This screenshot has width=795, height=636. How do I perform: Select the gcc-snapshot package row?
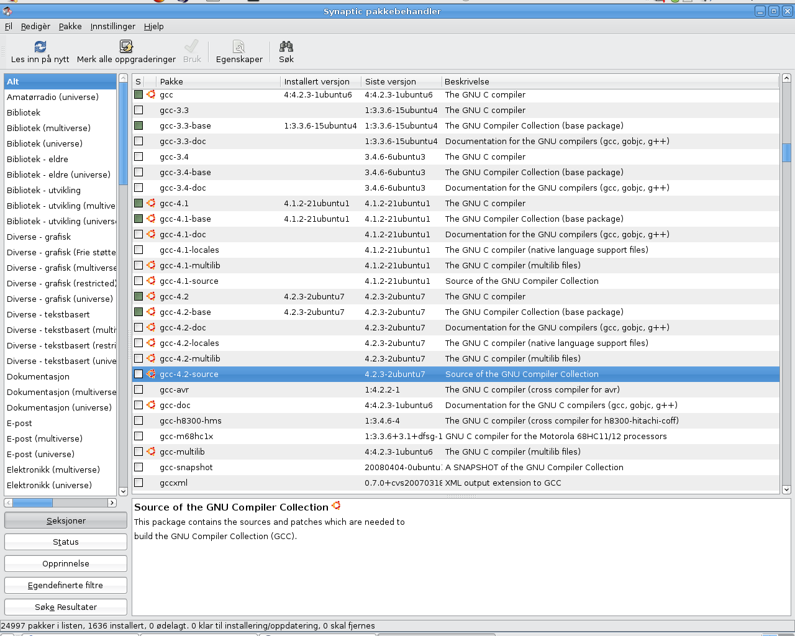click(456, 467)
